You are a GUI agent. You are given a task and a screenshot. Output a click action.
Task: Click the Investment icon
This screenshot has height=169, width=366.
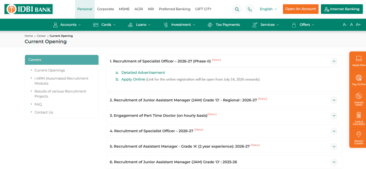(x=166, y=25)
